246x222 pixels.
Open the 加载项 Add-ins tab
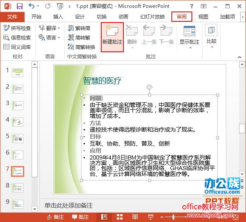tap(228, 17)
